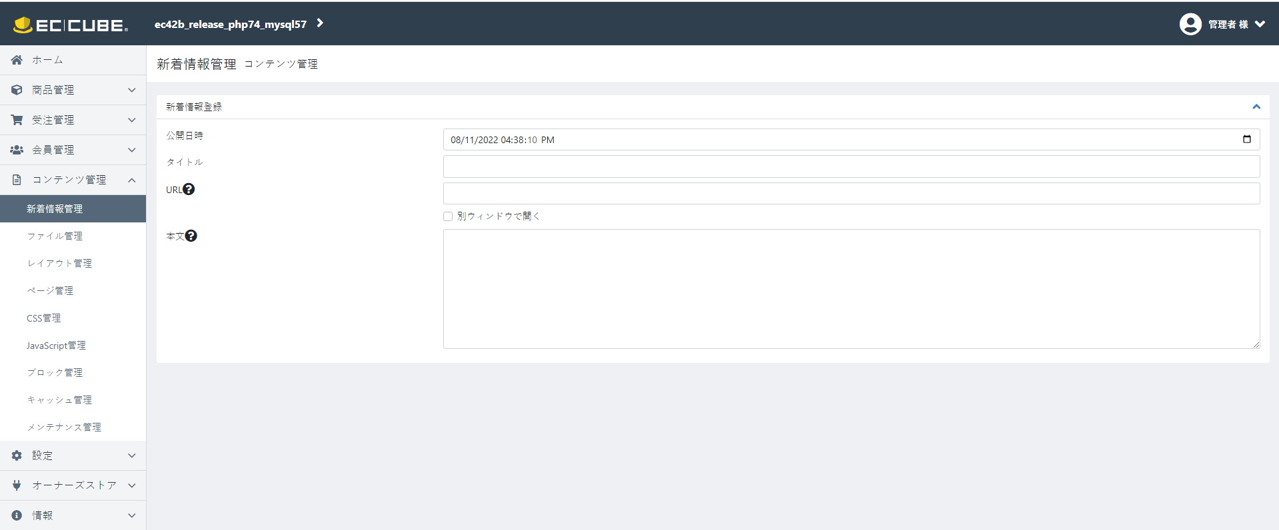Focus the タイトル input field

(x=851, y=166)
